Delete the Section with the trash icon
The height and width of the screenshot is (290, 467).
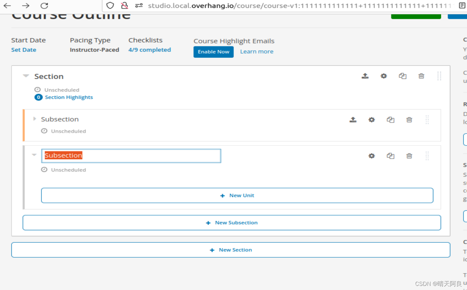[421, 76]
